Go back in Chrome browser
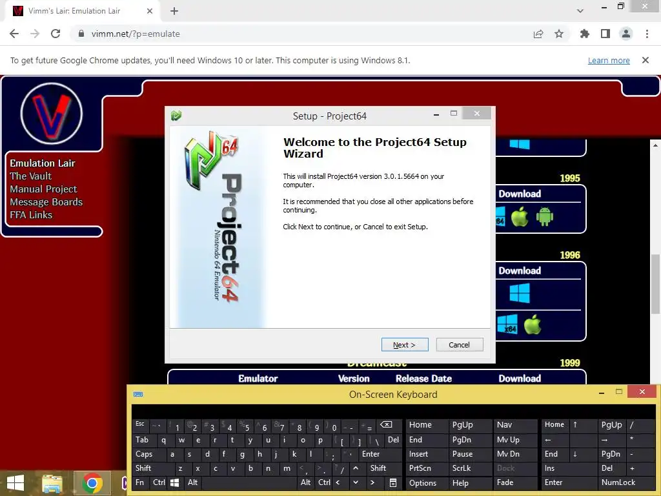The width and height of the screenshot is (661, 496). 14,34
